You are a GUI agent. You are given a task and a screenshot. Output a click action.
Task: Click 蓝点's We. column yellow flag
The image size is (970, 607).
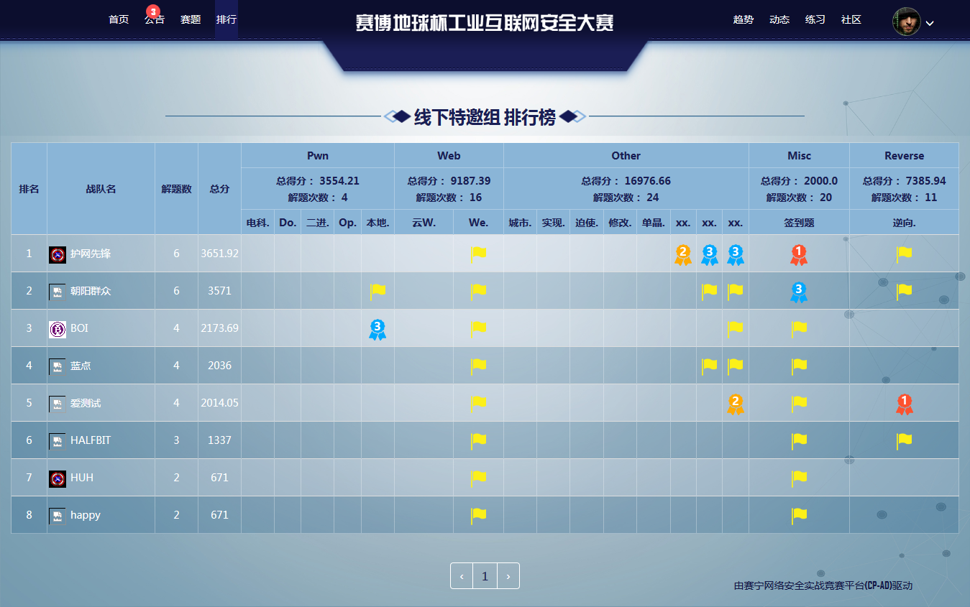coord(478,366)
